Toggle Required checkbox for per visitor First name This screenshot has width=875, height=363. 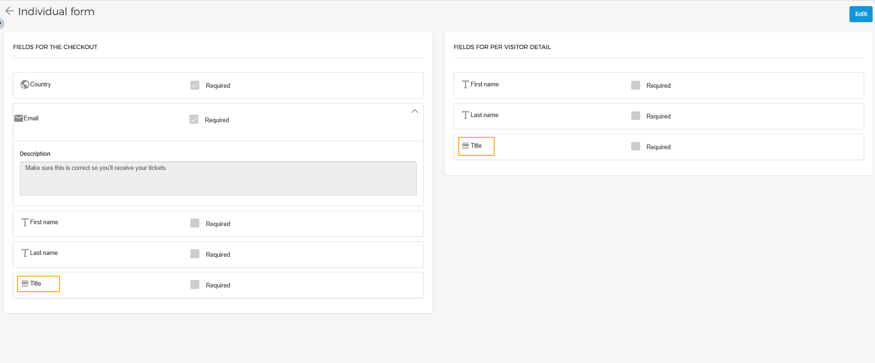(x=635, y=85)
